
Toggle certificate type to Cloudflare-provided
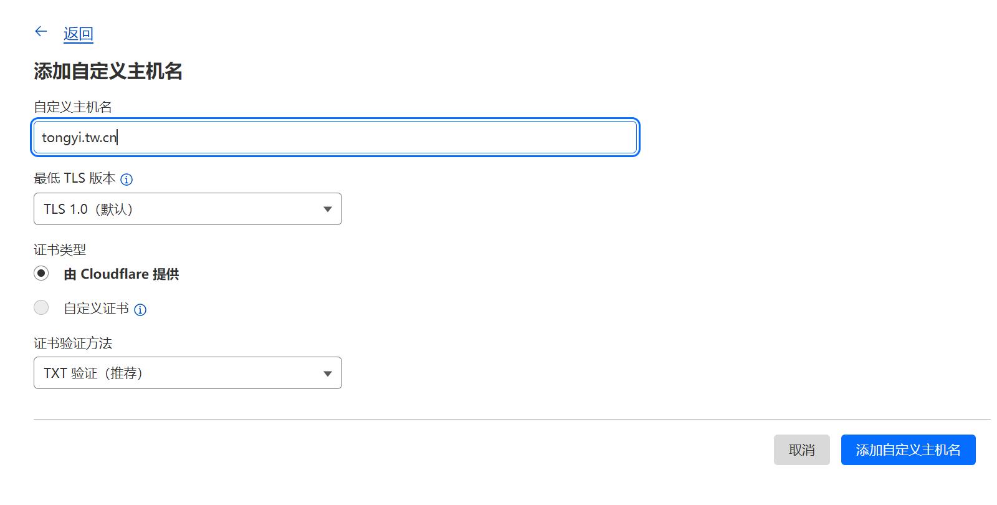click(x=41, y=273)
